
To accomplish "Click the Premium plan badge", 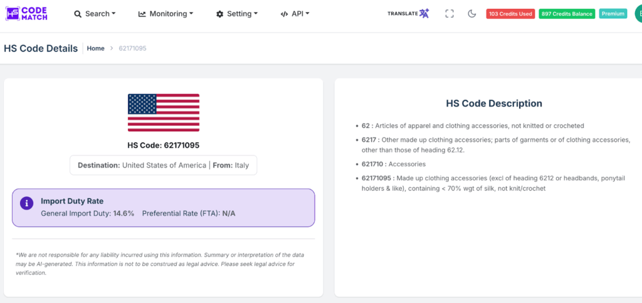I will tap(613, 14).
